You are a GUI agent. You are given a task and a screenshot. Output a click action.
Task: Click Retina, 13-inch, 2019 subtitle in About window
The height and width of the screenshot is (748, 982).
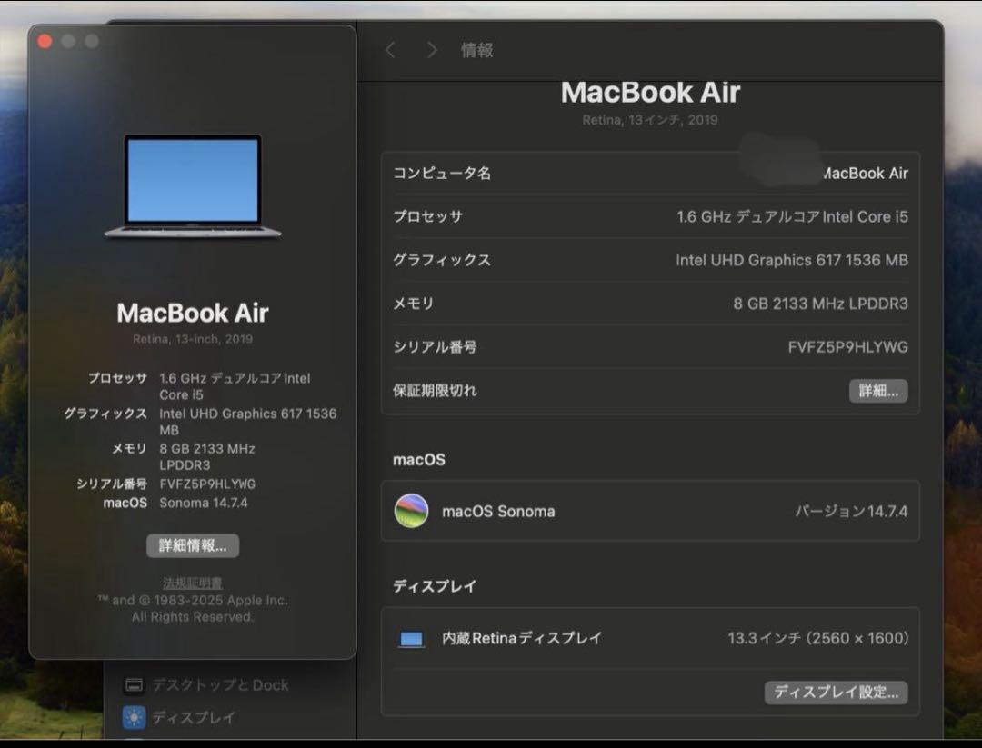[x=192, y=339]
